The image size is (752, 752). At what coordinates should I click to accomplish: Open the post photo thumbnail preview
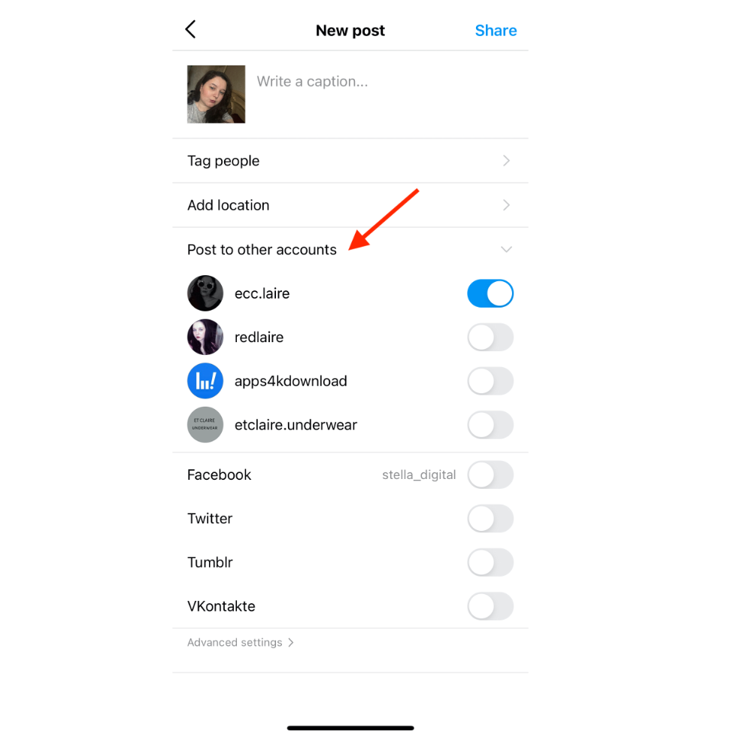pos(217,95)
